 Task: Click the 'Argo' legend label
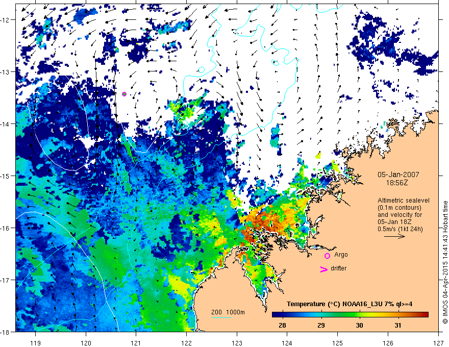(x=341, y=255)
